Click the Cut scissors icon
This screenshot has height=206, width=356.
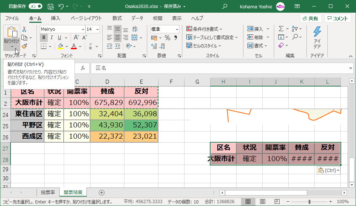[24, 29]
